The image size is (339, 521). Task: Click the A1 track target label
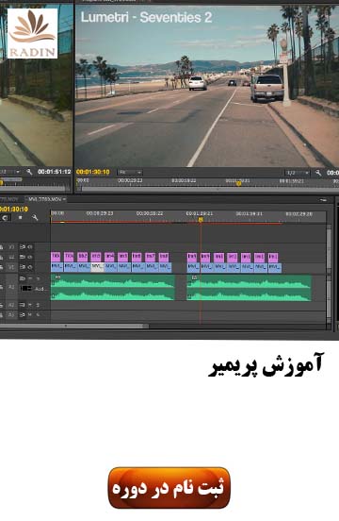[x=11, y=286]
